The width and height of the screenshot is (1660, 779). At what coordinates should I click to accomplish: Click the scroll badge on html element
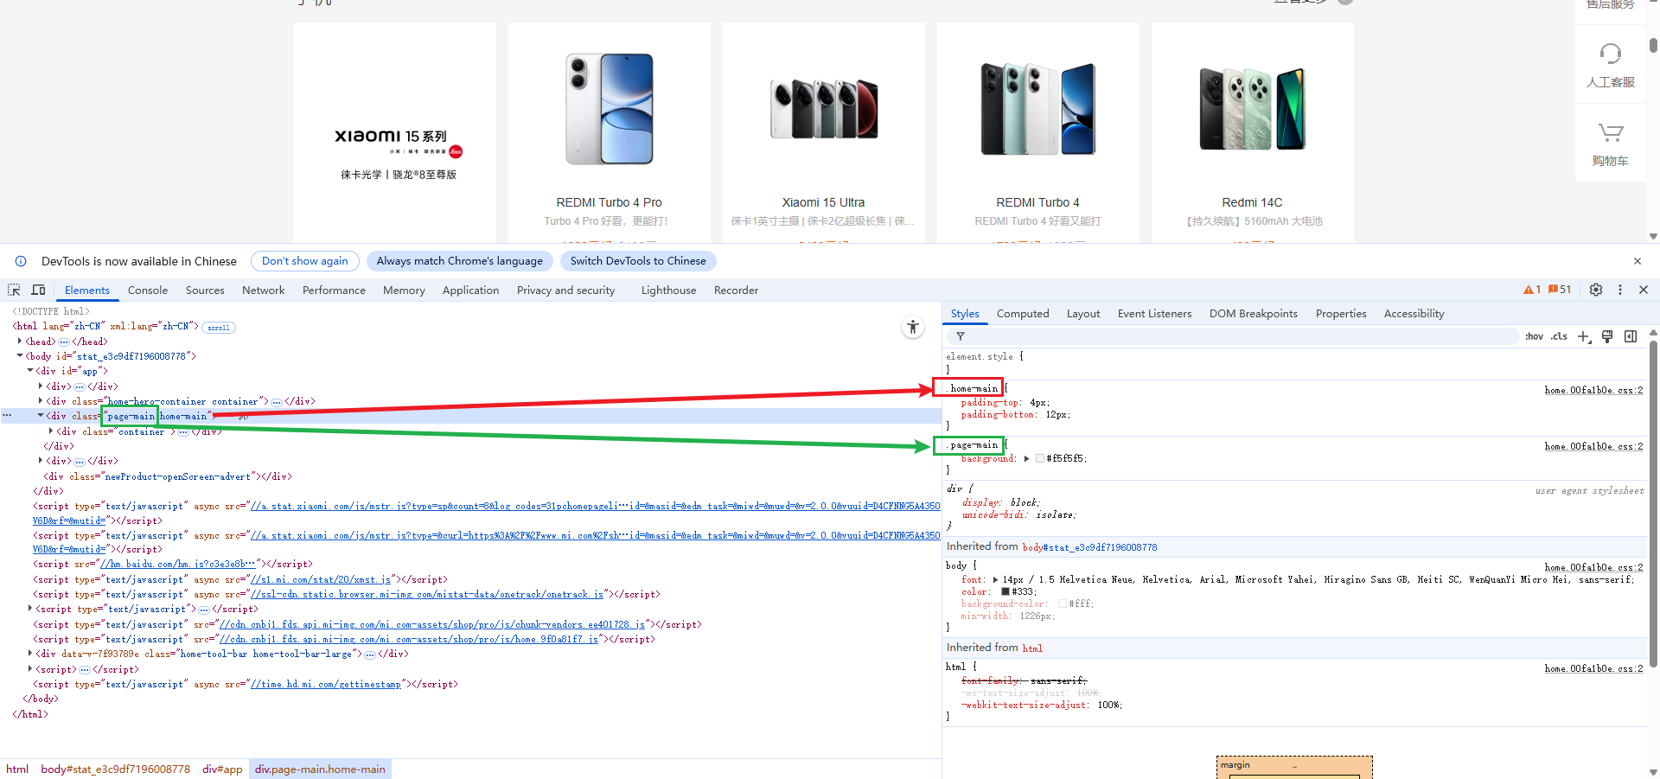click(x=219, y=328)
